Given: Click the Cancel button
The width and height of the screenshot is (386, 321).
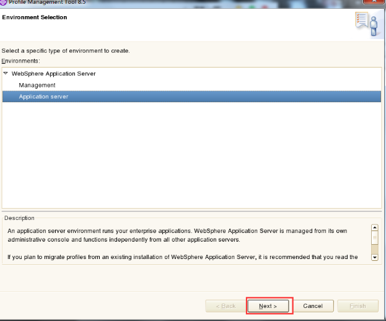Looking at the screenshot, I should coord(313,306).
